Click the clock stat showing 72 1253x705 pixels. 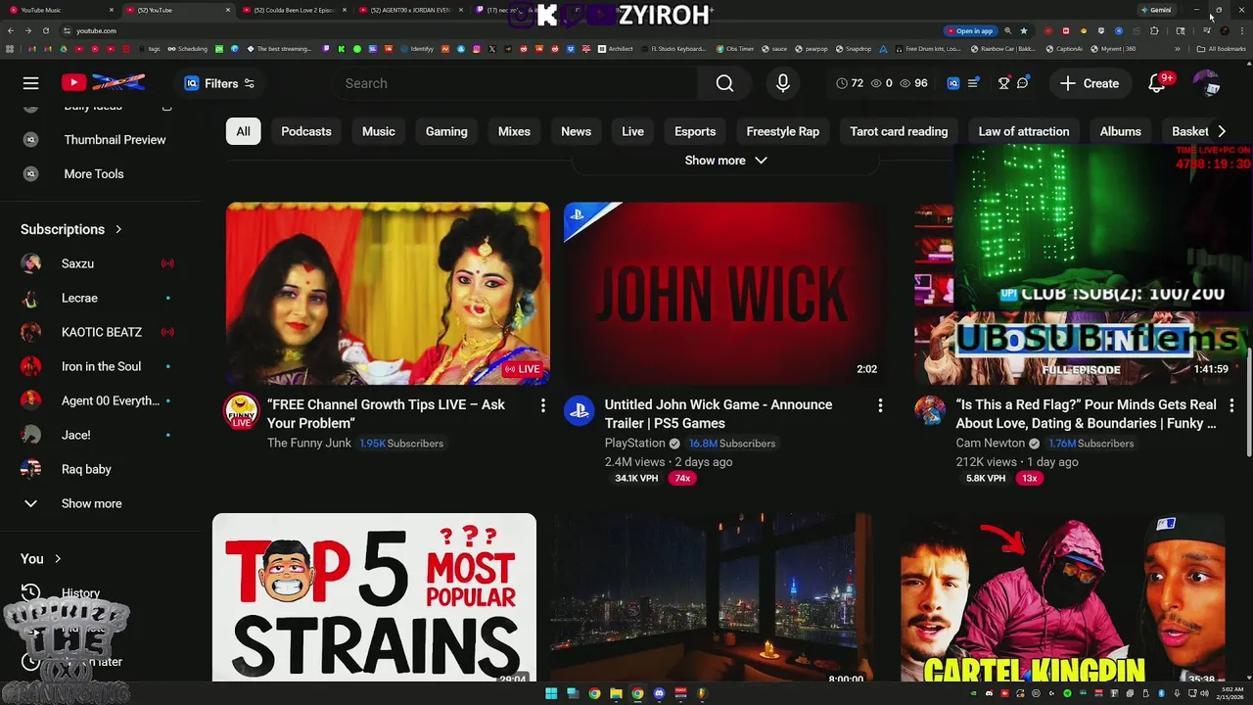(x=850, y=83)
